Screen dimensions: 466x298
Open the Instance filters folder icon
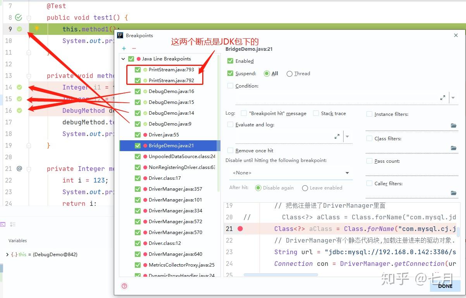(454, 126)
